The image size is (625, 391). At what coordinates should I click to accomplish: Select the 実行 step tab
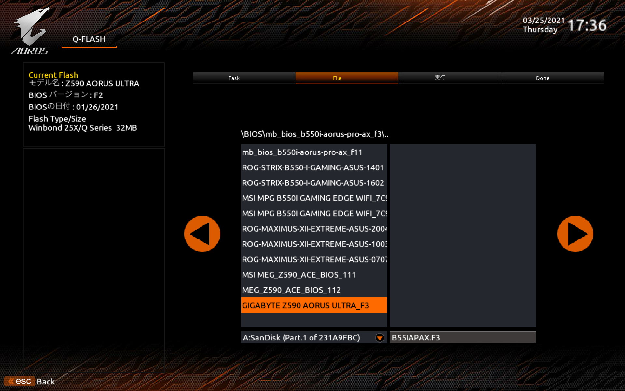click(x=450, y=78)
